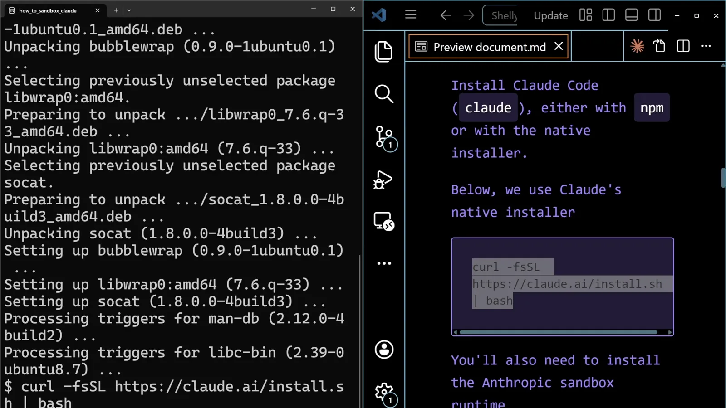Close the how_to_sandbox_claude terminal tab
The height and width of the screenshot is (408, 726).
point(97,10)
